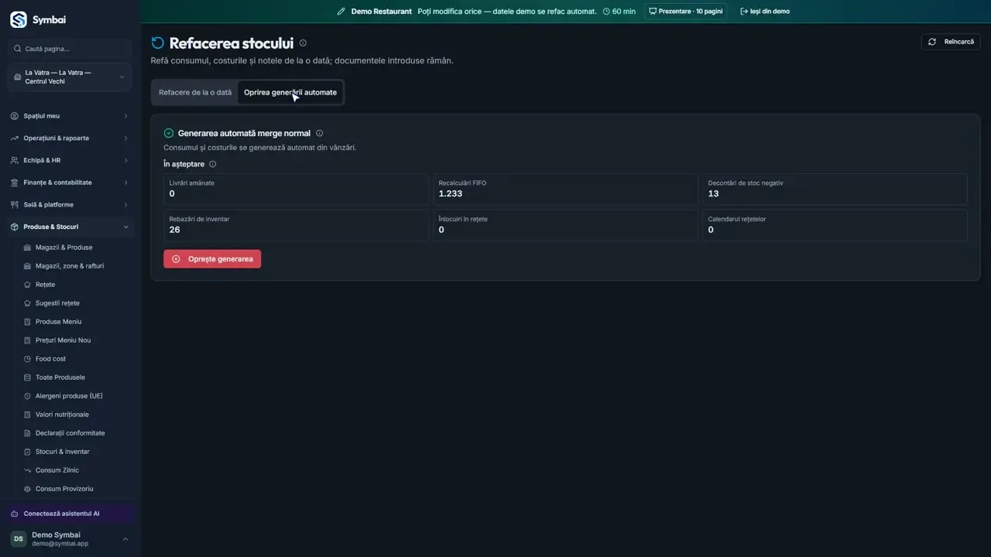The image size is (991, 557).
Task: Switch to Refacere de la o dată tab
Action: (195, 92)
